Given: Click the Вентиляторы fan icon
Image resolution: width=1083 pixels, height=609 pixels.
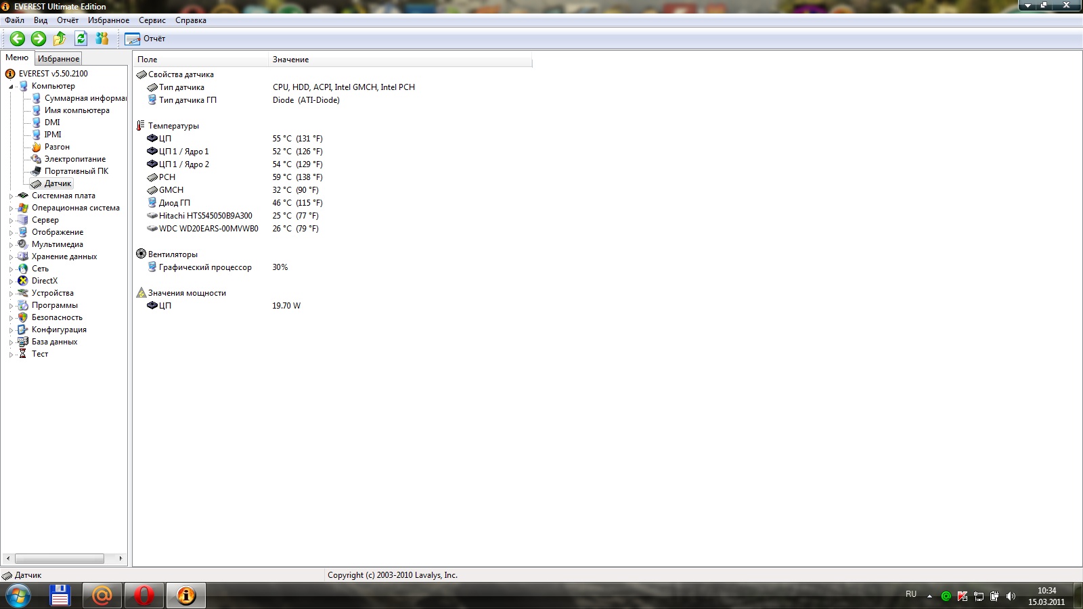Looking at the screenshot, I should [141, 254].
